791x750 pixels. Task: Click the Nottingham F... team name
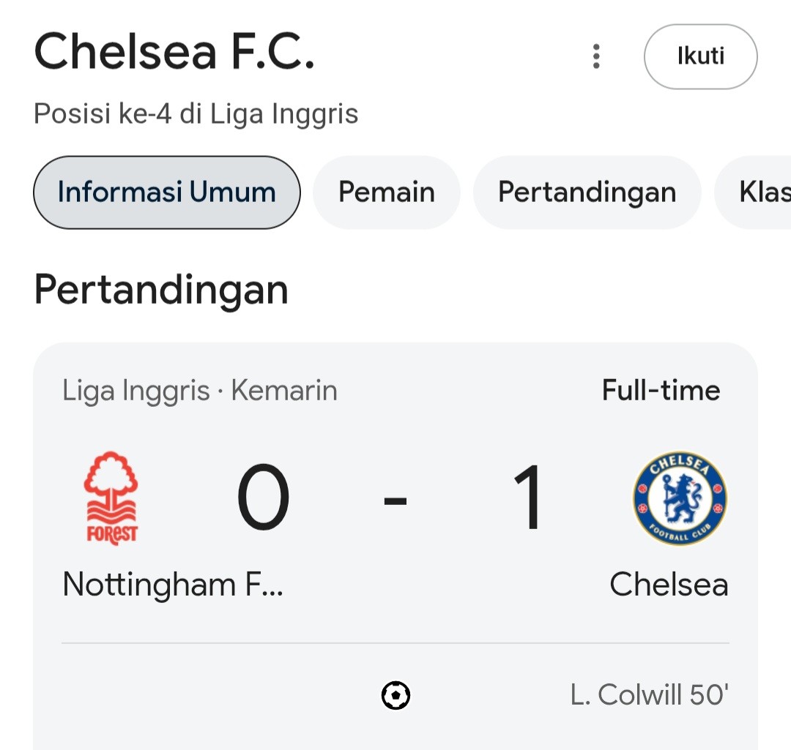tap(173, 584)
